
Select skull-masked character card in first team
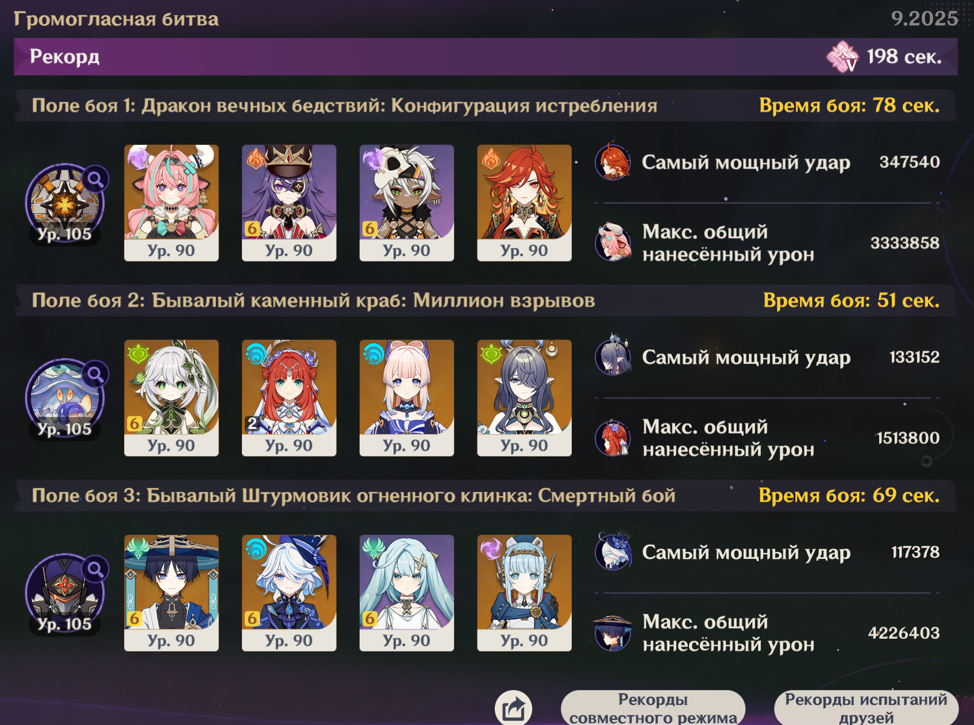coord(407,203)
